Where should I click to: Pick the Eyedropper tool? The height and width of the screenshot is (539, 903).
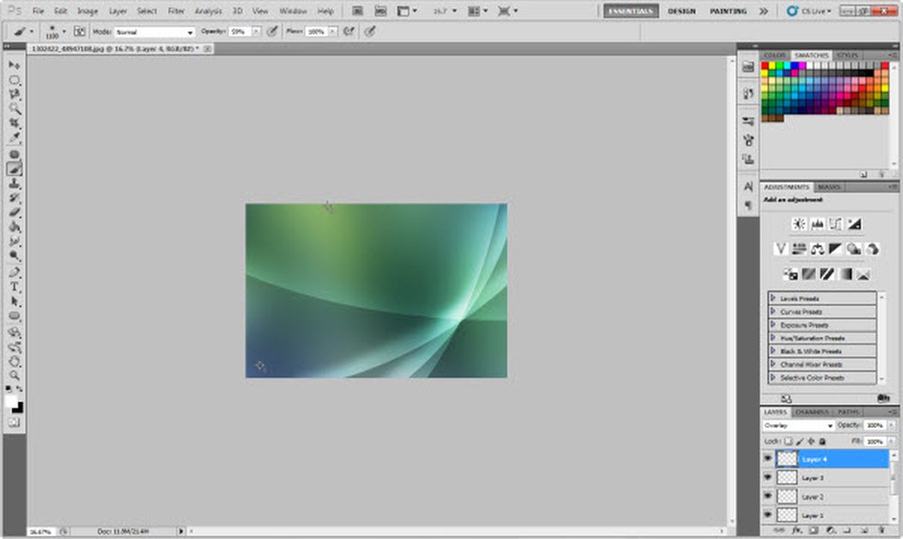point(15,138)
